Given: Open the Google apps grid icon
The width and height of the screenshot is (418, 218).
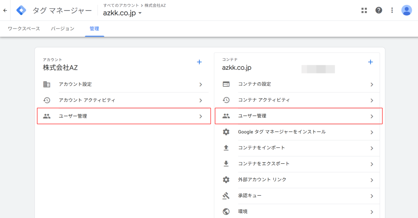Looking at the screenshot, I should pos(364,10).
